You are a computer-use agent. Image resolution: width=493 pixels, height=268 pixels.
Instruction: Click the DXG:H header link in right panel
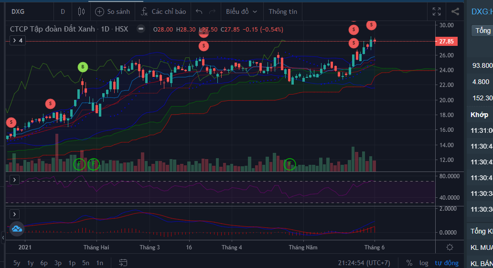(482, 11)
